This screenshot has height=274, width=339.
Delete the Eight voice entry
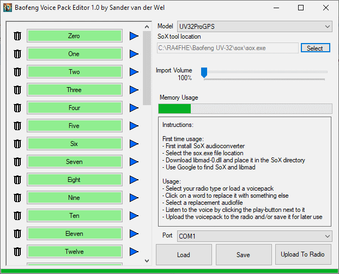pyautogui.click(x=17, y=180)
